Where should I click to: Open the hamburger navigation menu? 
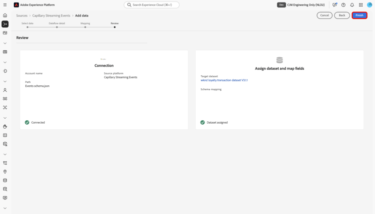[x=5, y=5]
